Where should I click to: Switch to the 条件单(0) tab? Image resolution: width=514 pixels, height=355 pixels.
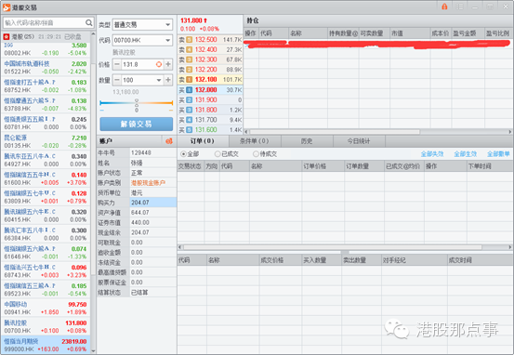tap(255, 141)
